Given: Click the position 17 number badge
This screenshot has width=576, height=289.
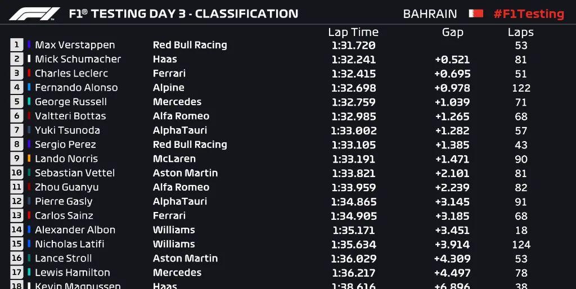Looking at the screenshot, I should pos(16,273).
